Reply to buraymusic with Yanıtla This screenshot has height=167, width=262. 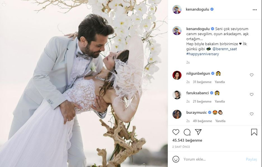tap(220, 121)
